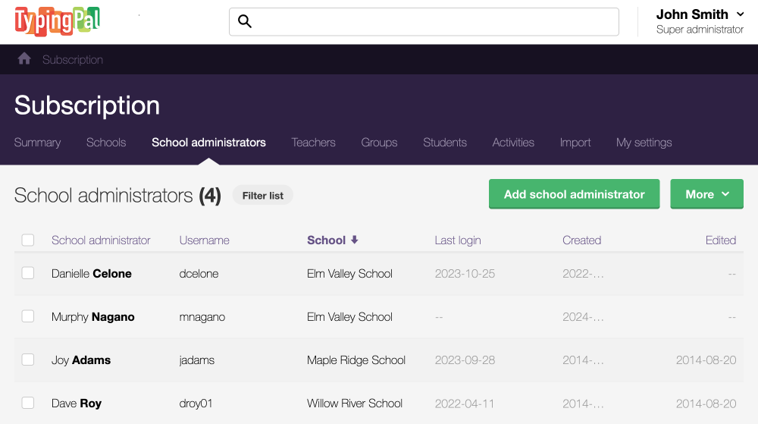758x424 pixels.
Task: Click the Subscription breadcrumb link
Action: click(x=73, y=60)
